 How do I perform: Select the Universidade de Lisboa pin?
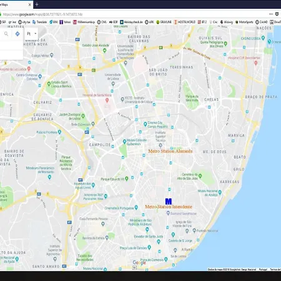pyautogui.click(x=113, y=84)
